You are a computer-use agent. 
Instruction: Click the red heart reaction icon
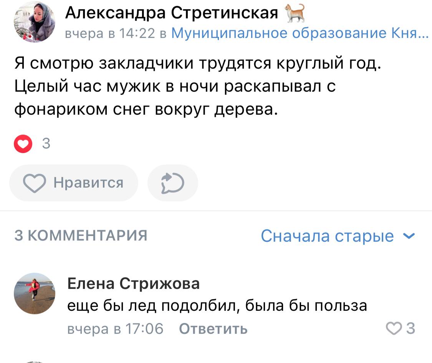pos(23,144)
